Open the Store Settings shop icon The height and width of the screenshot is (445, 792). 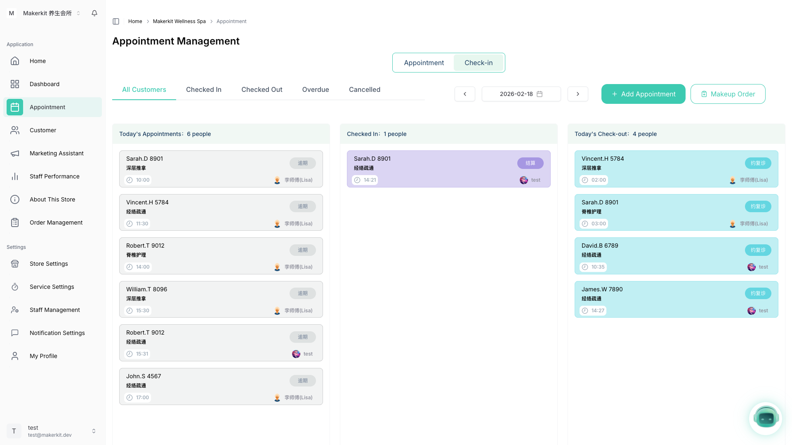click(15, 264)
